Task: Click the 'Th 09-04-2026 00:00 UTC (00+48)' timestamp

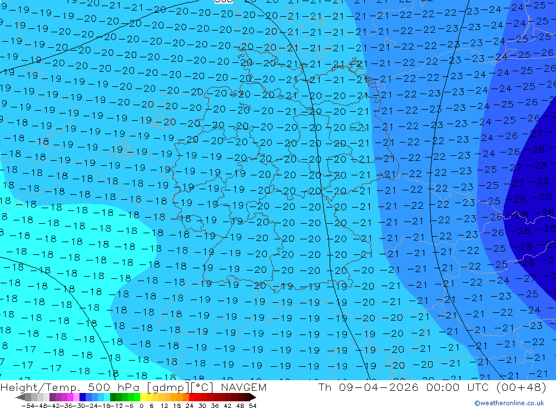Action: pyautogui.click(x=432, y=387)
